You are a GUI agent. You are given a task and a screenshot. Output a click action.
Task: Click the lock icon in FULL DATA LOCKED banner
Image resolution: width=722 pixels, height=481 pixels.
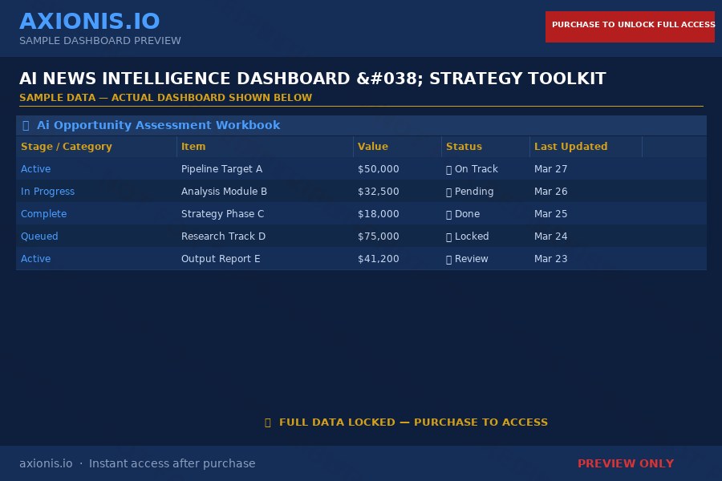tap(268, 422)
